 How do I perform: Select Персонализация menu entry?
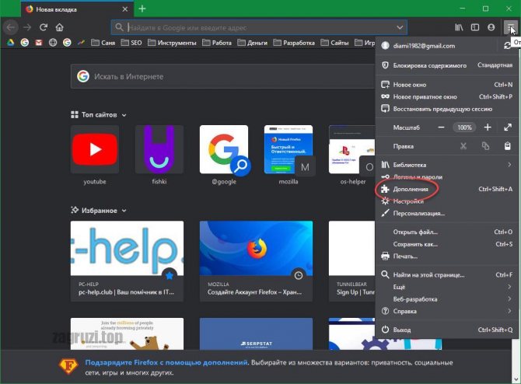446,213
